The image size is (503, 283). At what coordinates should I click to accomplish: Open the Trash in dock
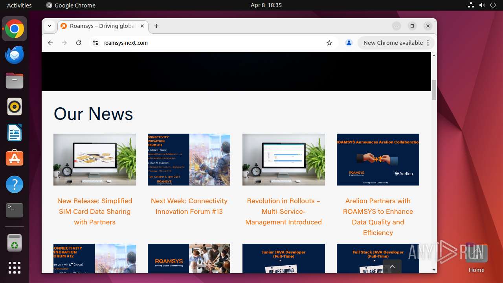click(15, 243)
